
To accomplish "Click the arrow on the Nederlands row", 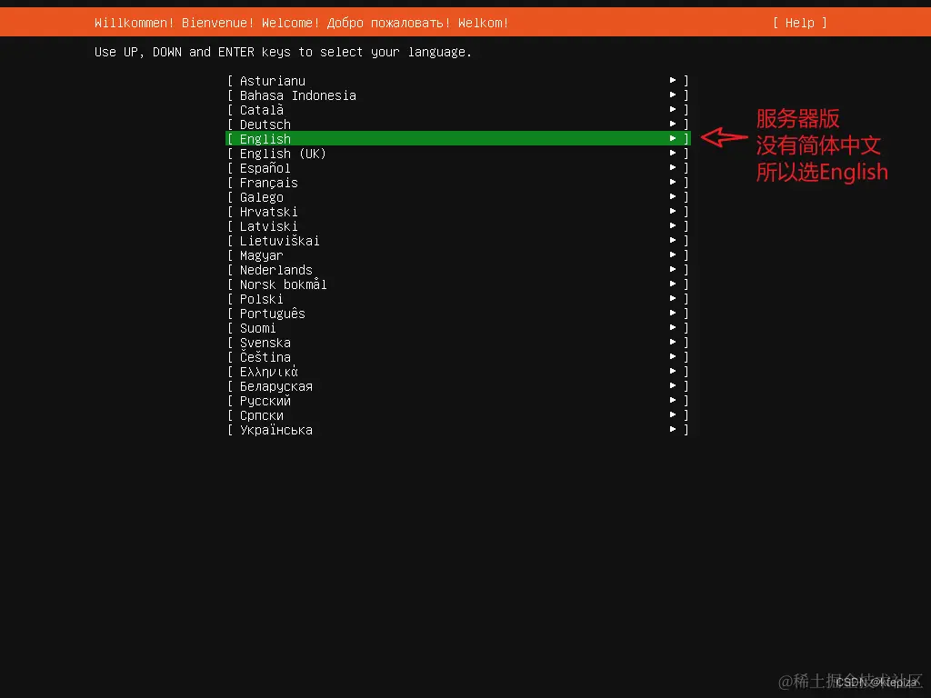I will click(673, 269).
